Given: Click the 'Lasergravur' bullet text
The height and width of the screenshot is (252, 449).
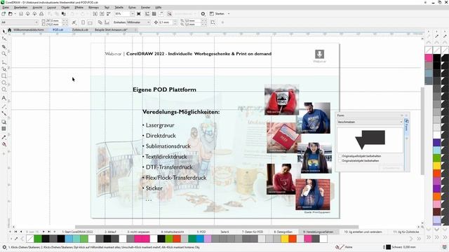Looking at the screenshot, I should coord(160,125).
